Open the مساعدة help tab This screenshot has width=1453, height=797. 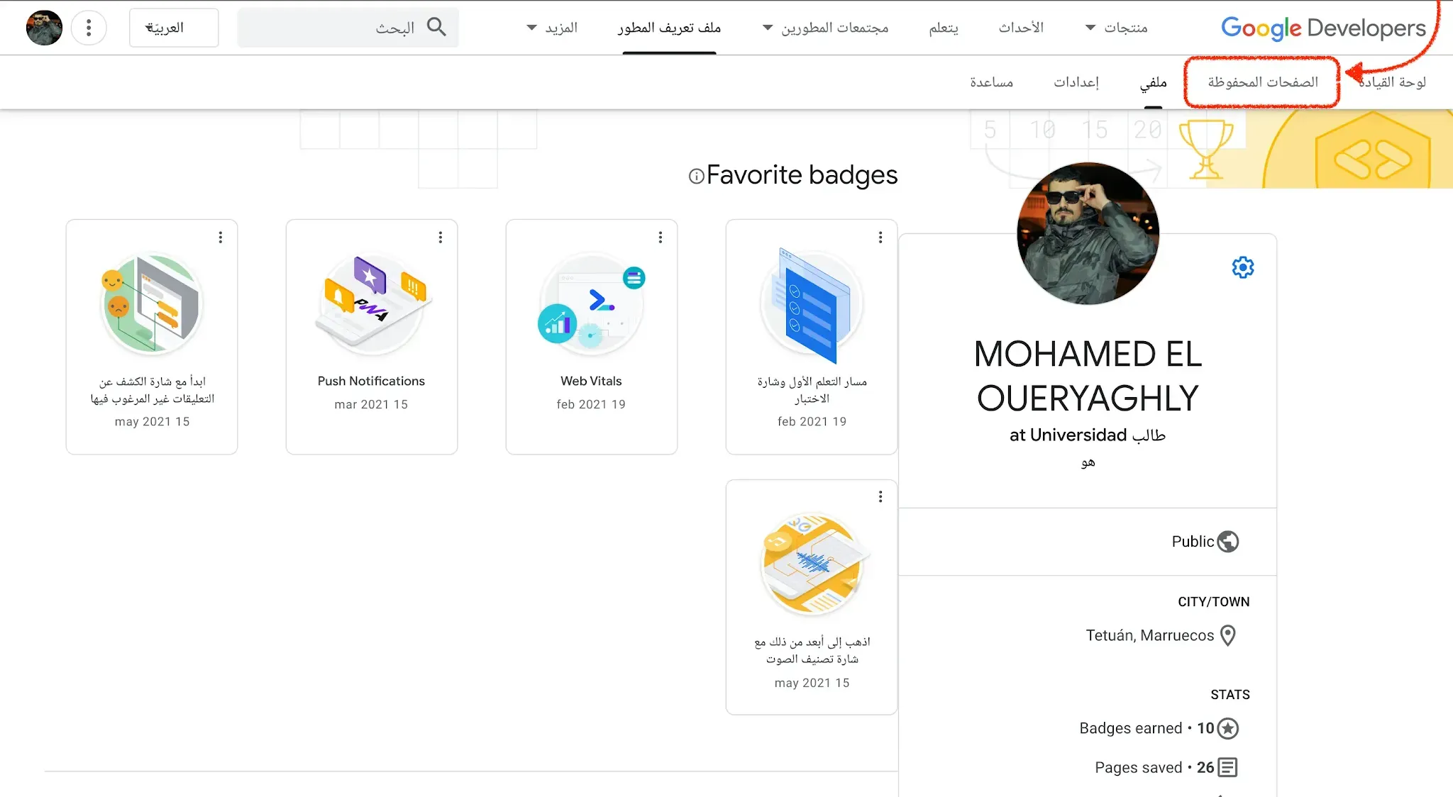click(x=992, y=82)
